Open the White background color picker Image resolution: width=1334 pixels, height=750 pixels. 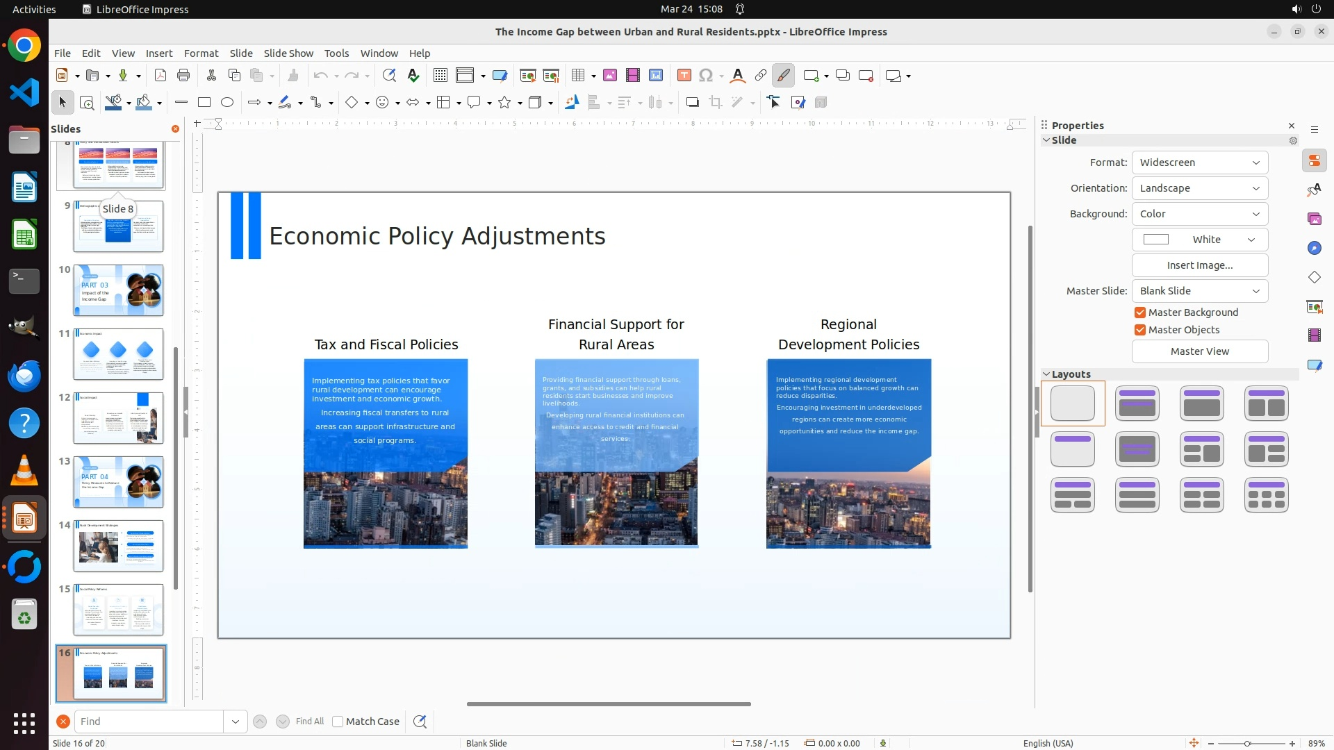coord(1199,240)
